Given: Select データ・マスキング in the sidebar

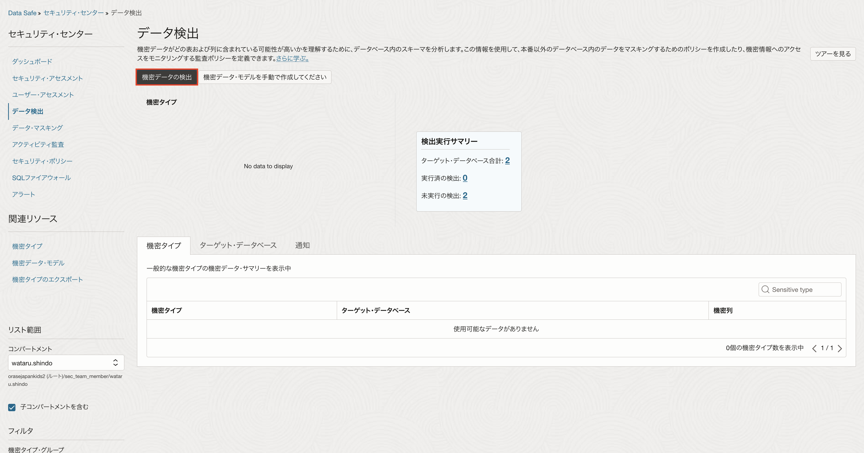Looking at the screenshot, I should tap(37, 128).
